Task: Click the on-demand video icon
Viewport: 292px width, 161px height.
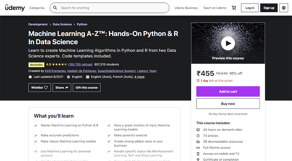Action: coord(198,130)
